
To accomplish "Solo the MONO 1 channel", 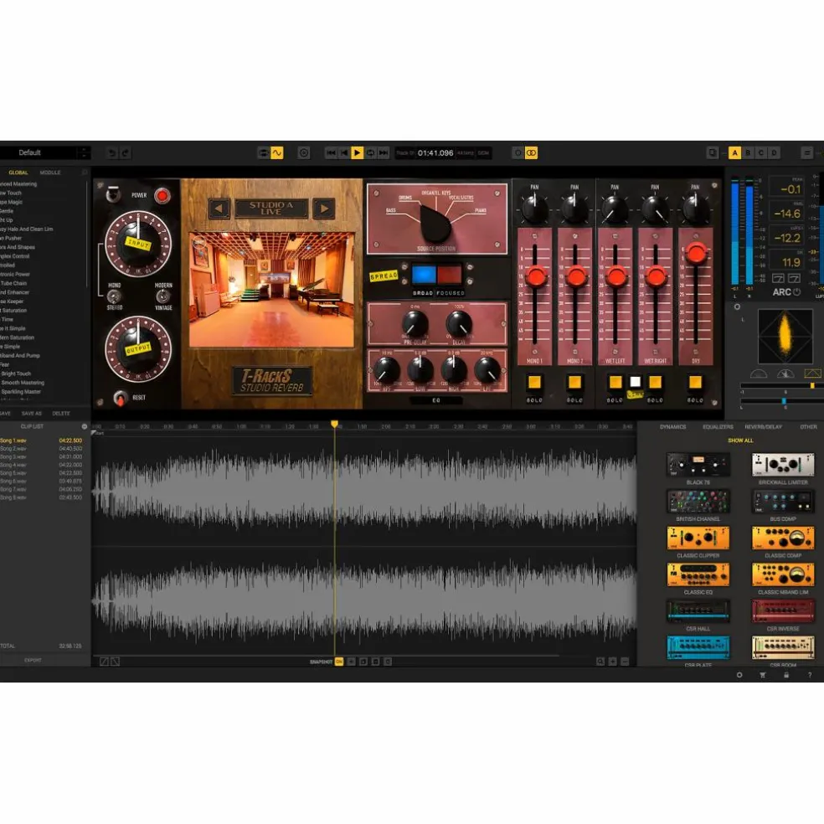I will [534, 382].
